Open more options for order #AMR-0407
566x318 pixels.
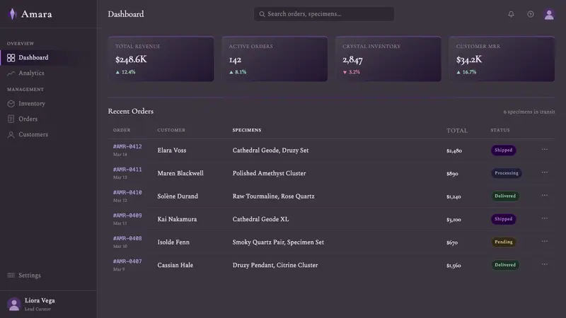point(544,264)
